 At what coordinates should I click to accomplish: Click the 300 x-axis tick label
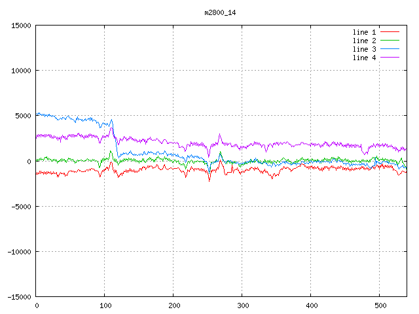(x=242, y=305)
